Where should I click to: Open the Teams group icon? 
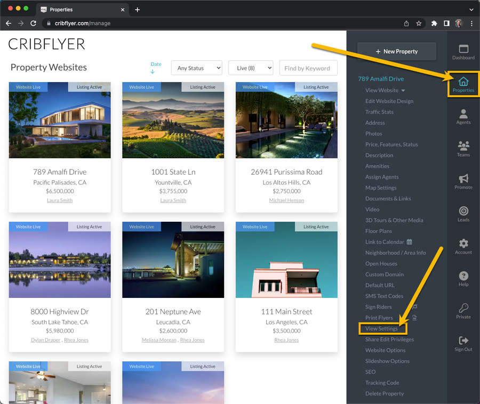click(x=463, y=146)
